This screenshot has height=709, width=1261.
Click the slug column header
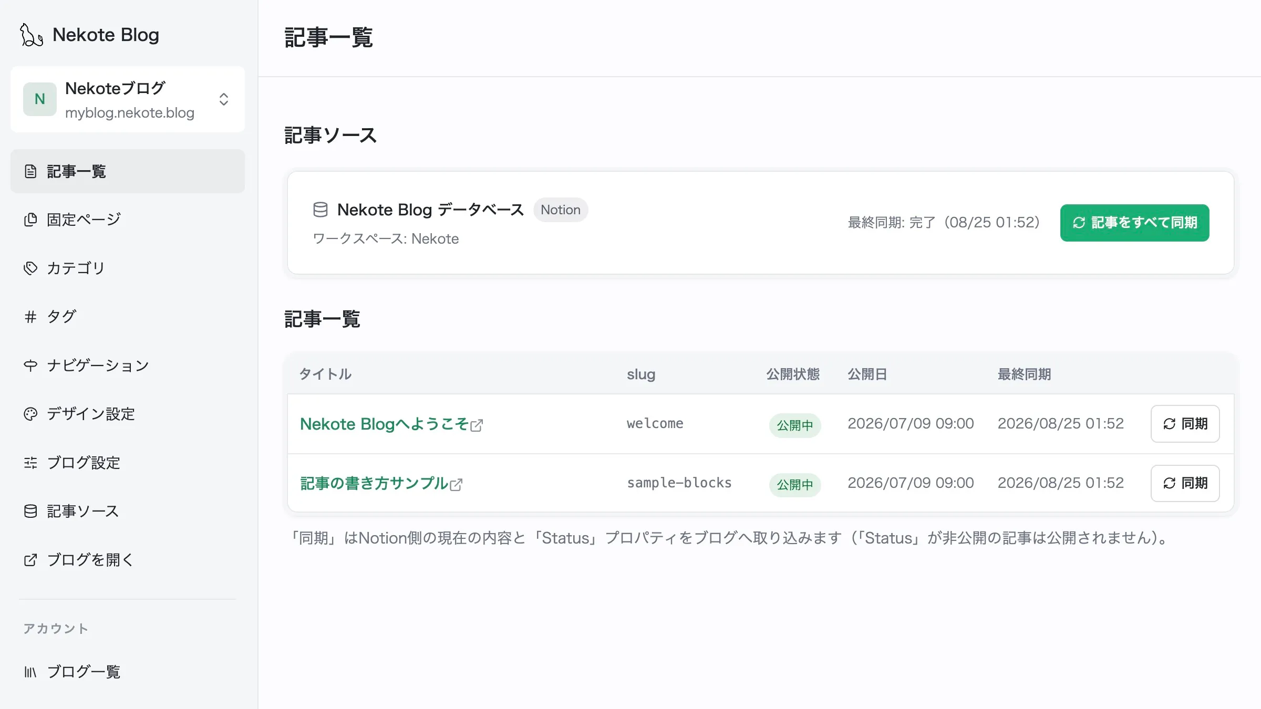[641, 374]
